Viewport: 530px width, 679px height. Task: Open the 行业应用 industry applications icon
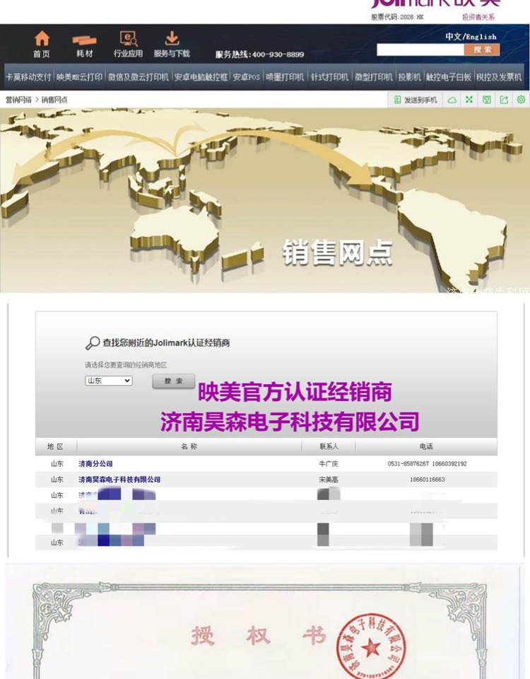coord(129,38)
